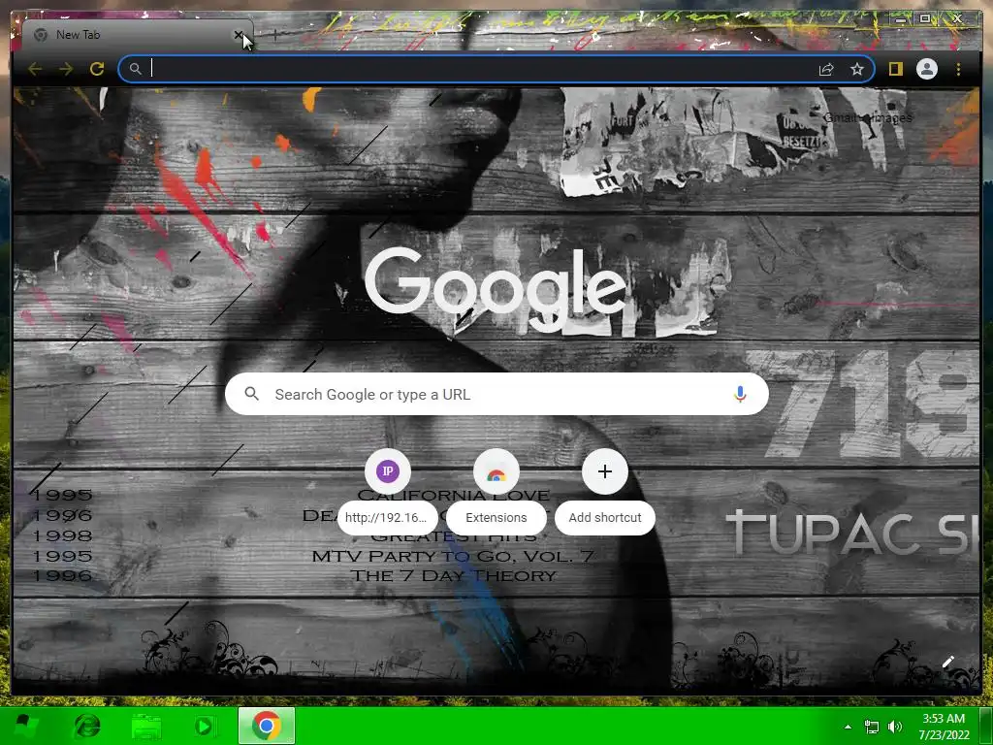Minimize the Chrome window
993x745 pixels.
900,19
